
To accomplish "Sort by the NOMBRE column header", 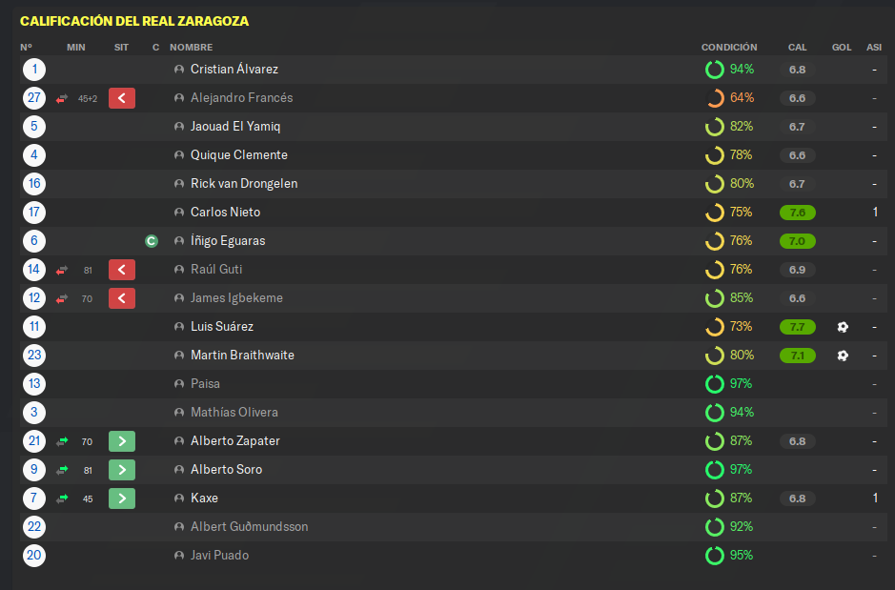I will coord(192,48).
